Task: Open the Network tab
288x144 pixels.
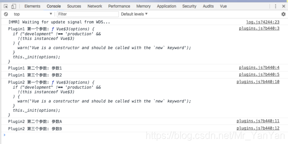Action: pyautogui.click(x=95, y=6)
